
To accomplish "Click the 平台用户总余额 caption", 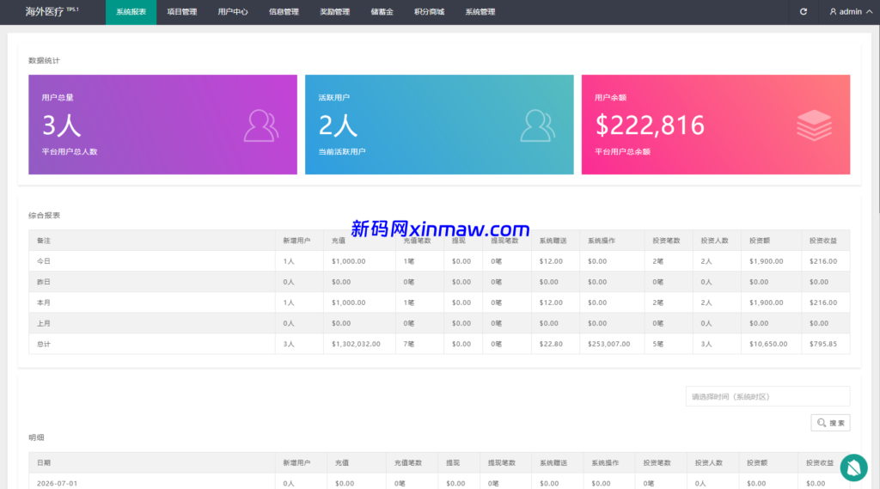I will 622,151.
